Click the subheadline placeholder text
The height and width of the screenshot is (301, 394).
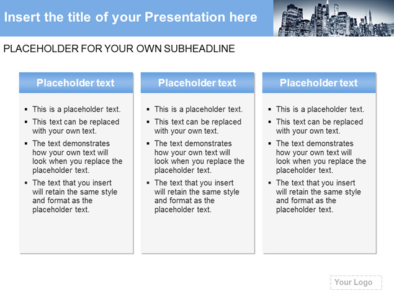(119, 49)
